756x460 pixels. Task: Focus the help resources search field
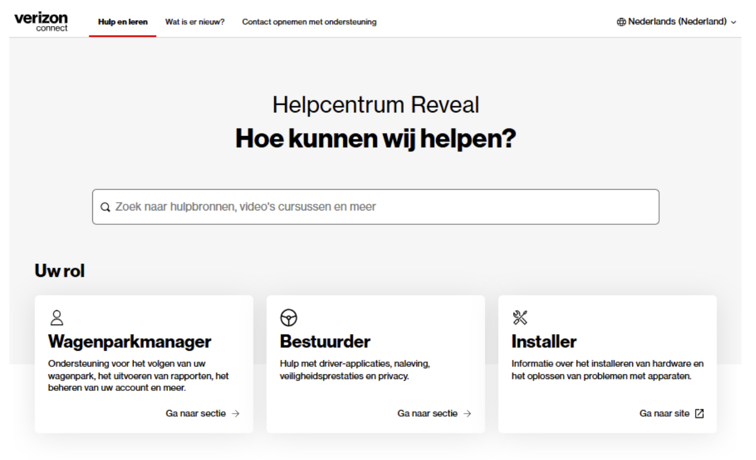(x=375, y=207)
